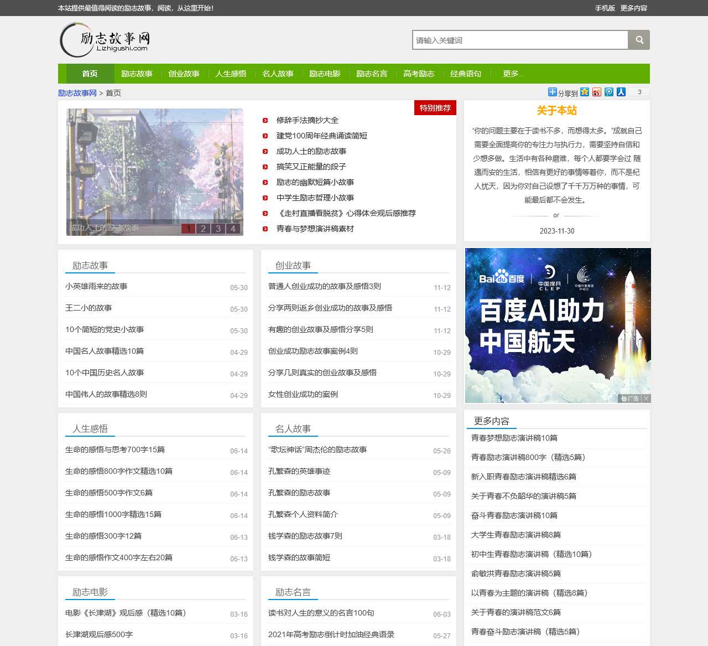
Task: Select slide 2 in the carousel
Action: click(203, 229)
